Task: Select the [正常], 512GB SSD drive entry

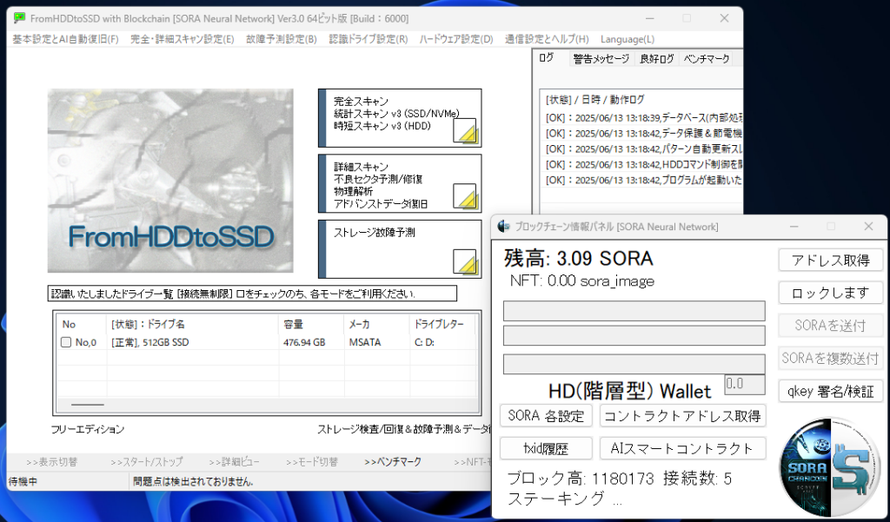Action: click(x=150, y=342)
